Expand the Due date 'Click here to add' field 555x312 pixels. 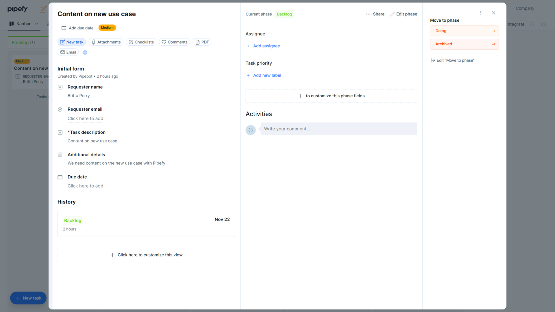pos(85,186)
